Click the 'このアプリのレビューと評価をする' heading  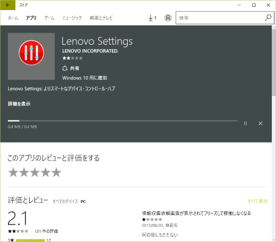tap(53, 158)
